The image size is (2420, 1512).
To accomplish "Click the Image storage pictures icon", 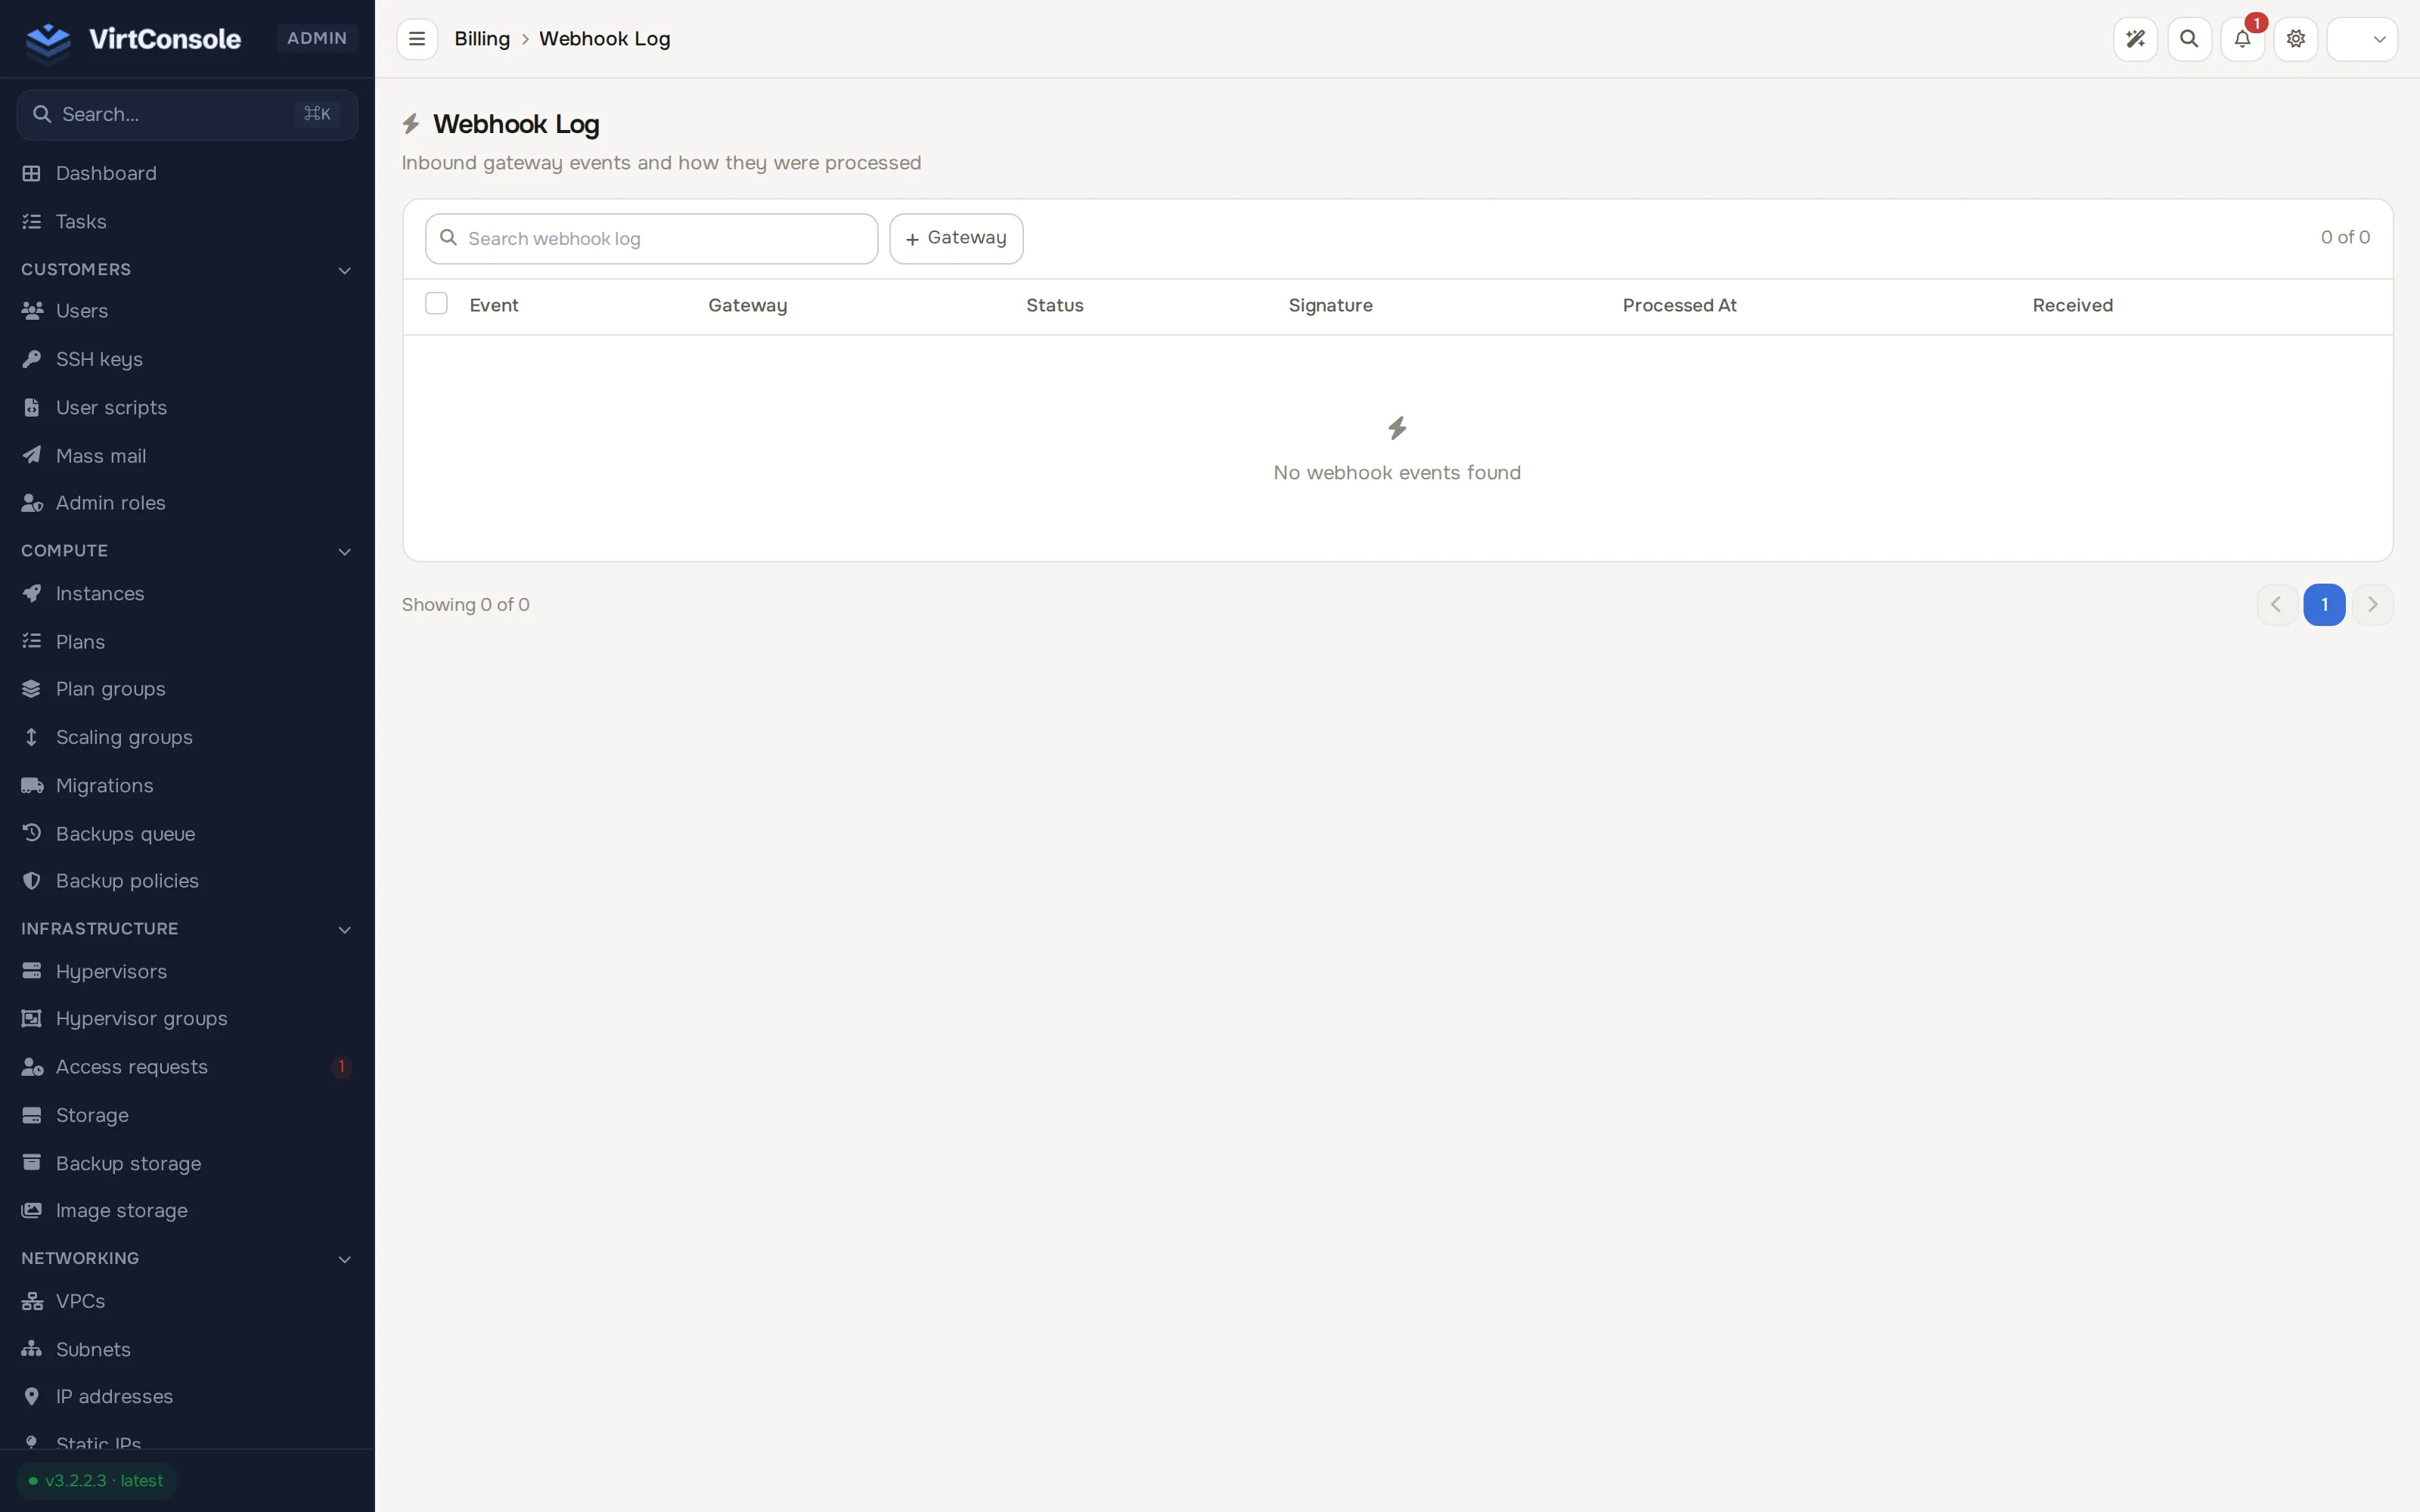I will click(32, 1211).
